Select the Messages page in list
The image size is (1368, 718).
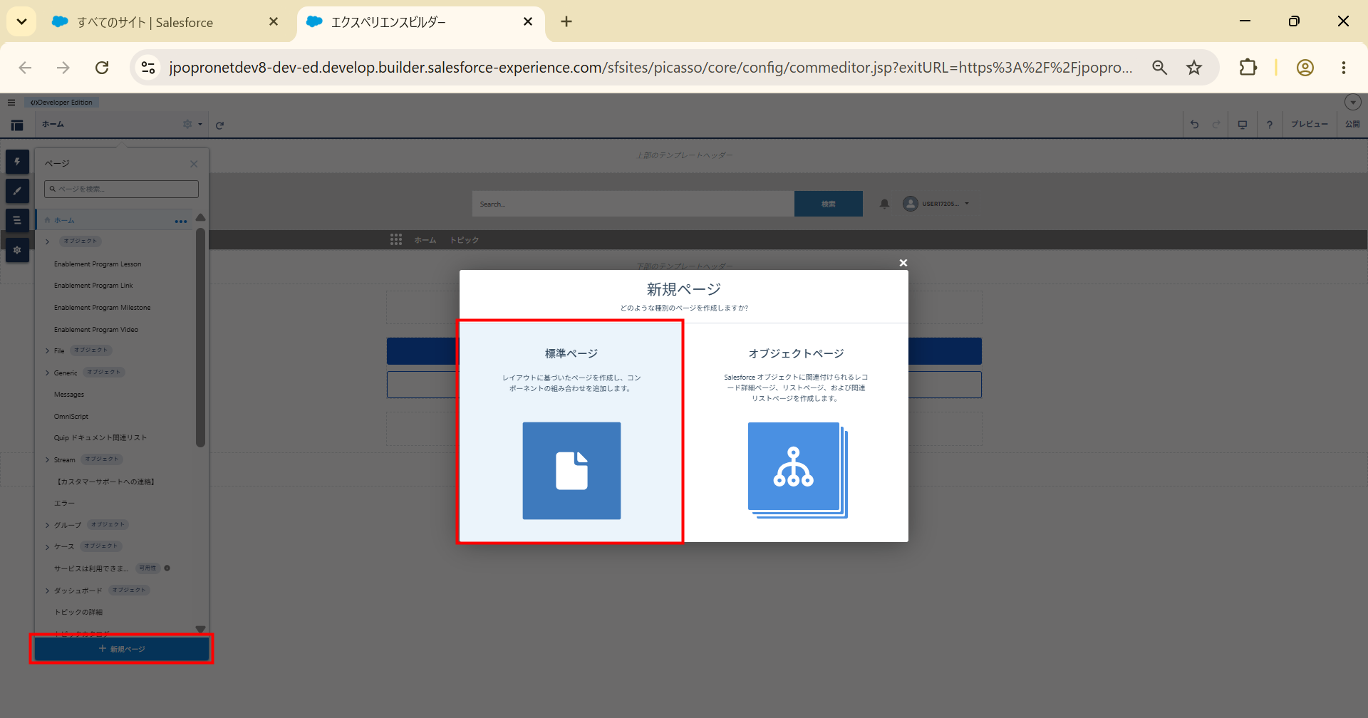[69, 395]
